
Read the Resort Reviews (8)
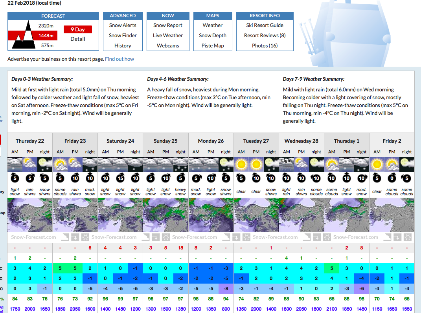(x=265, y=35)
